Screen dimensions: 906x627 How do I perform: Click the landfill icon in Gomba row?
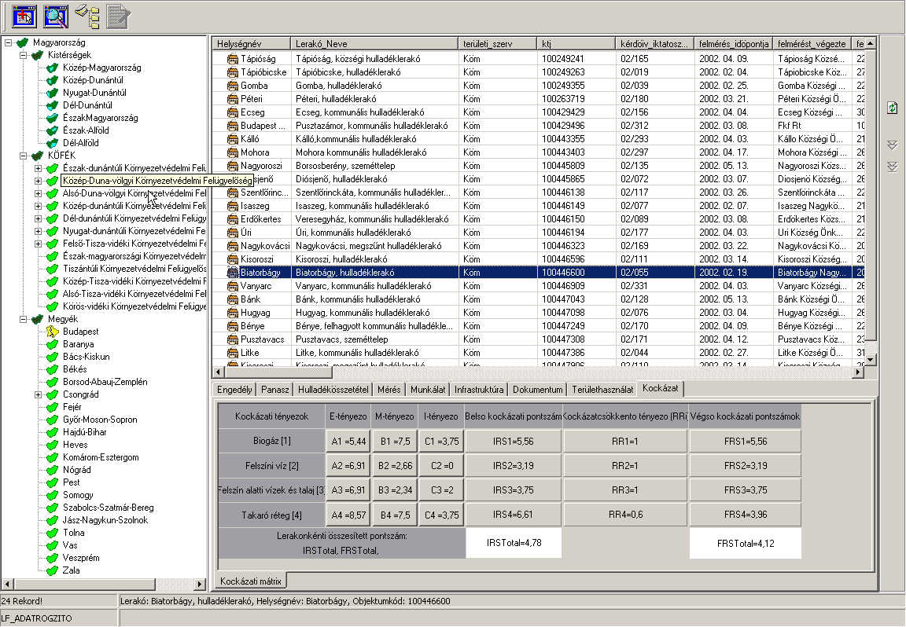[x=232, y=86]
